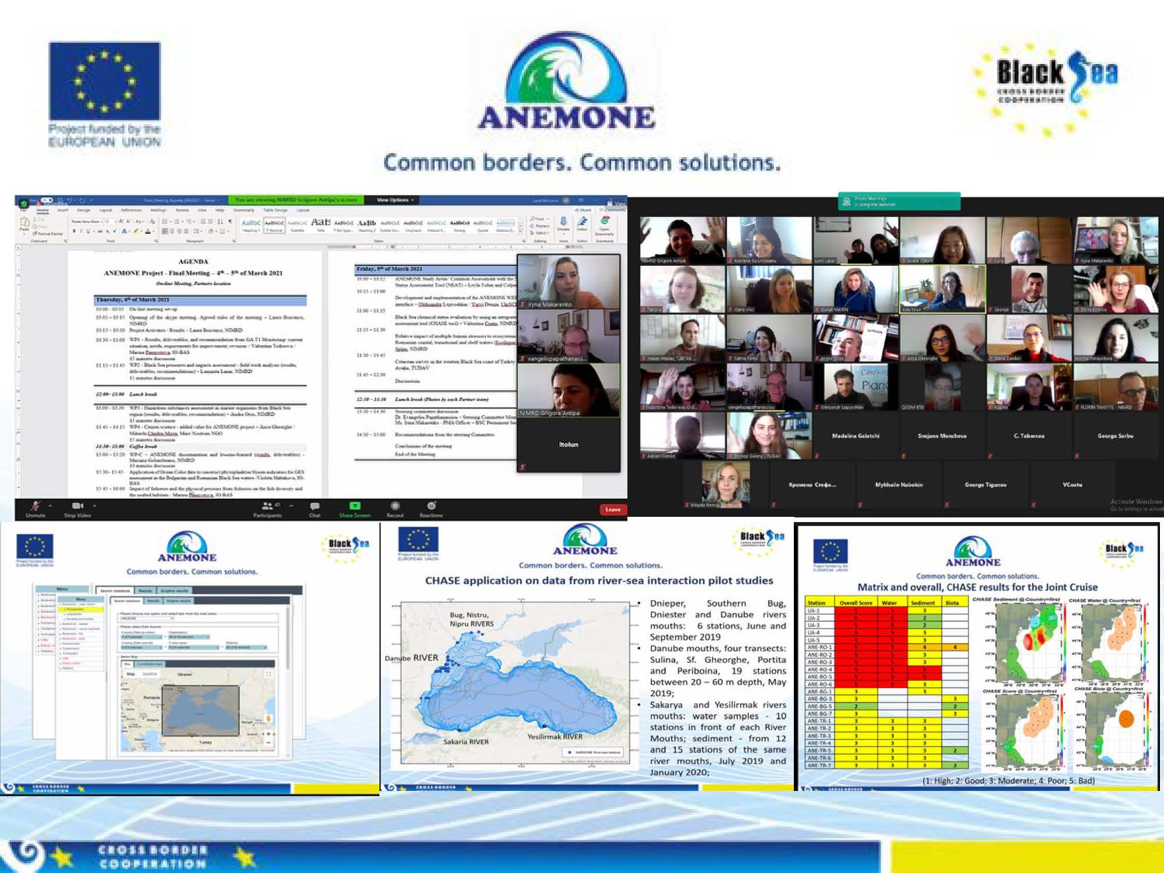
Task: Click the green 'You are viewing' screen banner
Action: click(296, 200)
